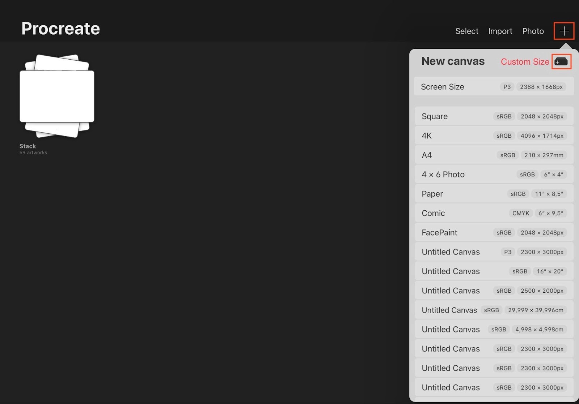Viewport: 579px width, 404px height.
Task: Choose the Square canvas preset
Action: point(494,116)
